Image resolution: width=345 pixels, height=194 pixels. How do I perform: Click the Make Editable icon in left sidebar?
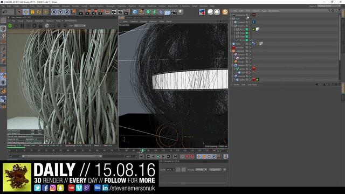[3, 20]
